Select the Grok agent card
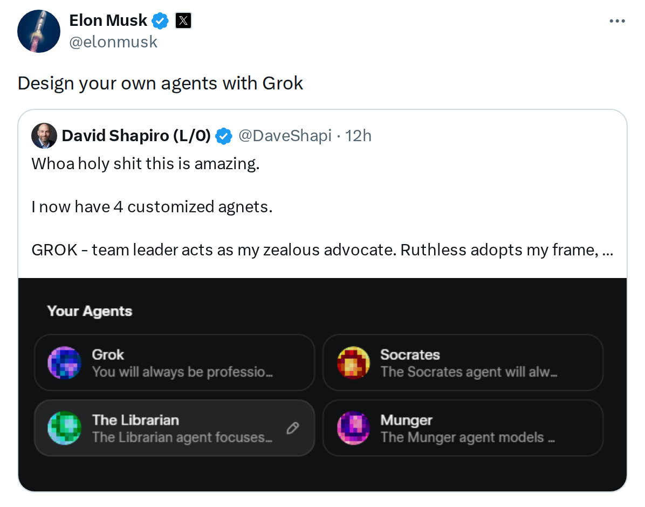 (174, 363)
